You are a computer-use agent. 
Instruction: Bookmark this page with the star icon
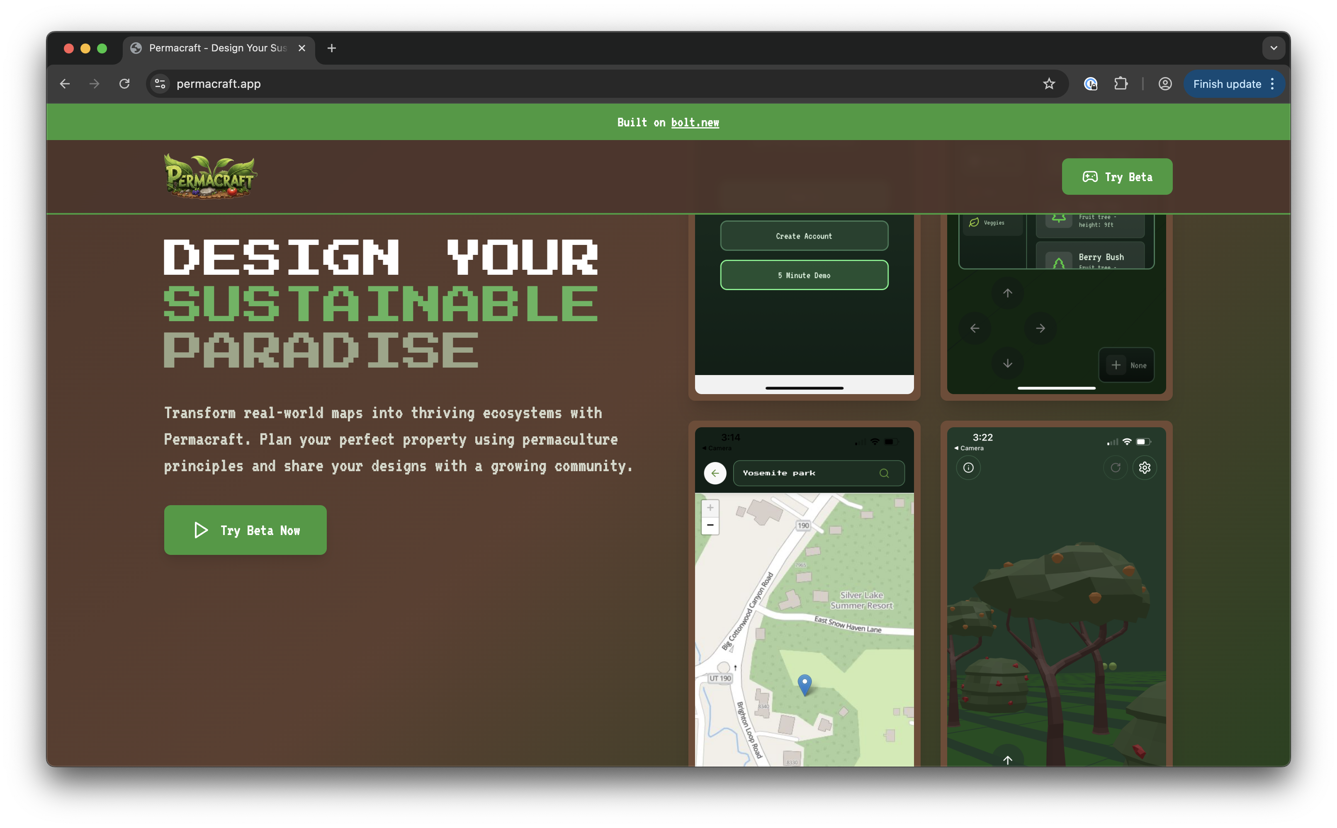[1048, 84]
